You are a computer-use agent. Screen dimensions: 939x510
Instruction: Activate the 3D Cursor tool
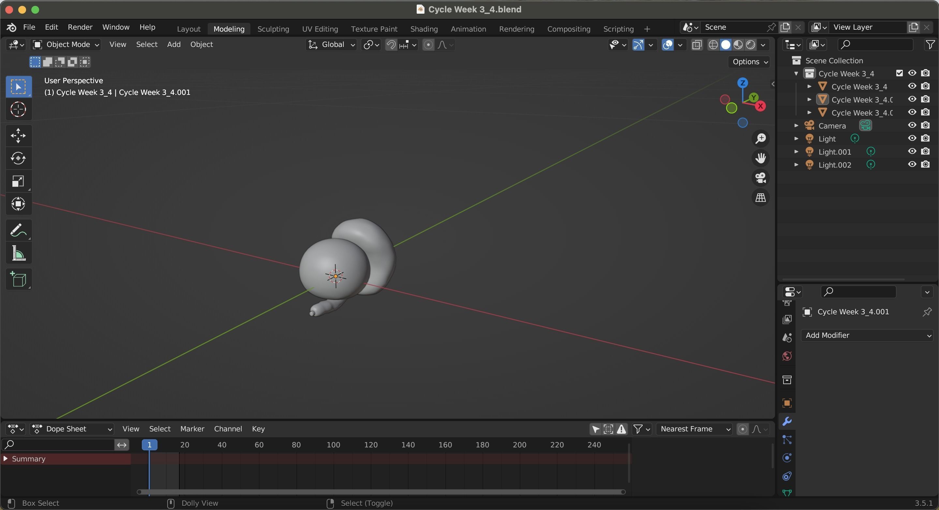[19, 109]
